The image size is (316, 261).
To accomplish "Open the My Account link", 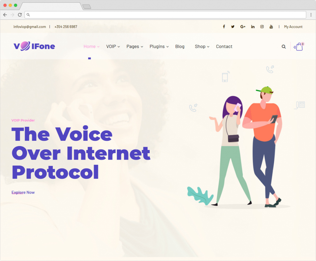I will (x=293, y=27).
